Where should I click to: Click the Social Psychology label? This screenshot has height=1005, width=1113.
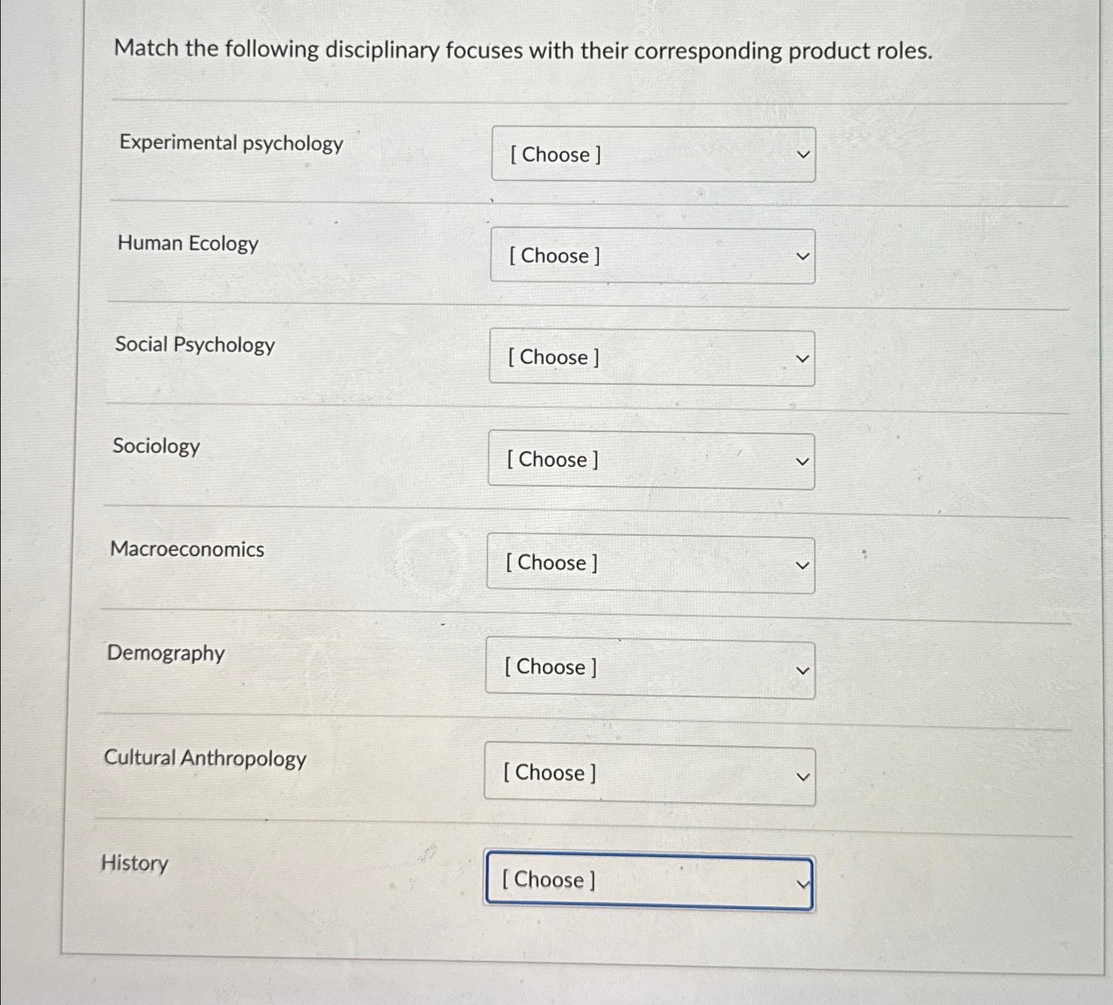[194, 346]
